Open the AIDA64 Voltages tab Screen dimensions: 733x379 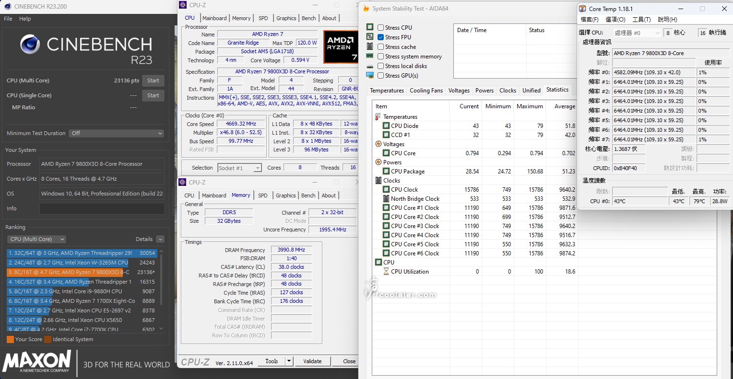(x=459, y=90)
